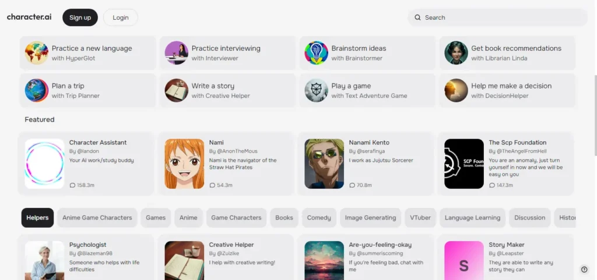The height and width of the screenshot is (280, 597).
Task: Open The Scp Foundation title link
Action: (x=518, y=143)
